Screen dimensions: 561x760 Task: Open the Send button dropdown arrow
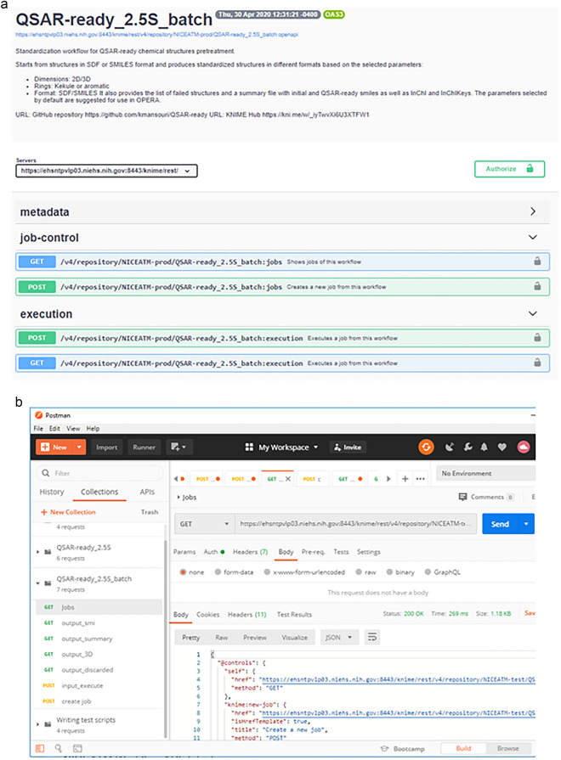526,524
